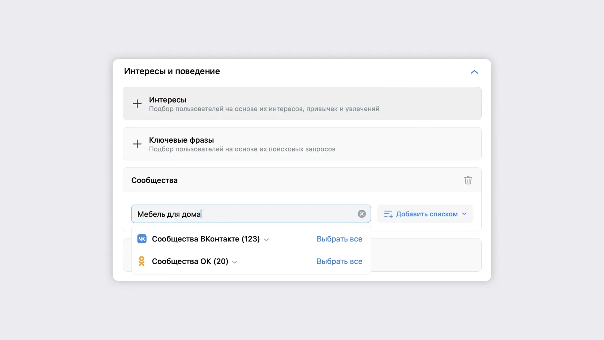Click the Интересы и поведение title
Viewport: 604px width, 340px height.
pyautogui.click(x=172, y=71)
